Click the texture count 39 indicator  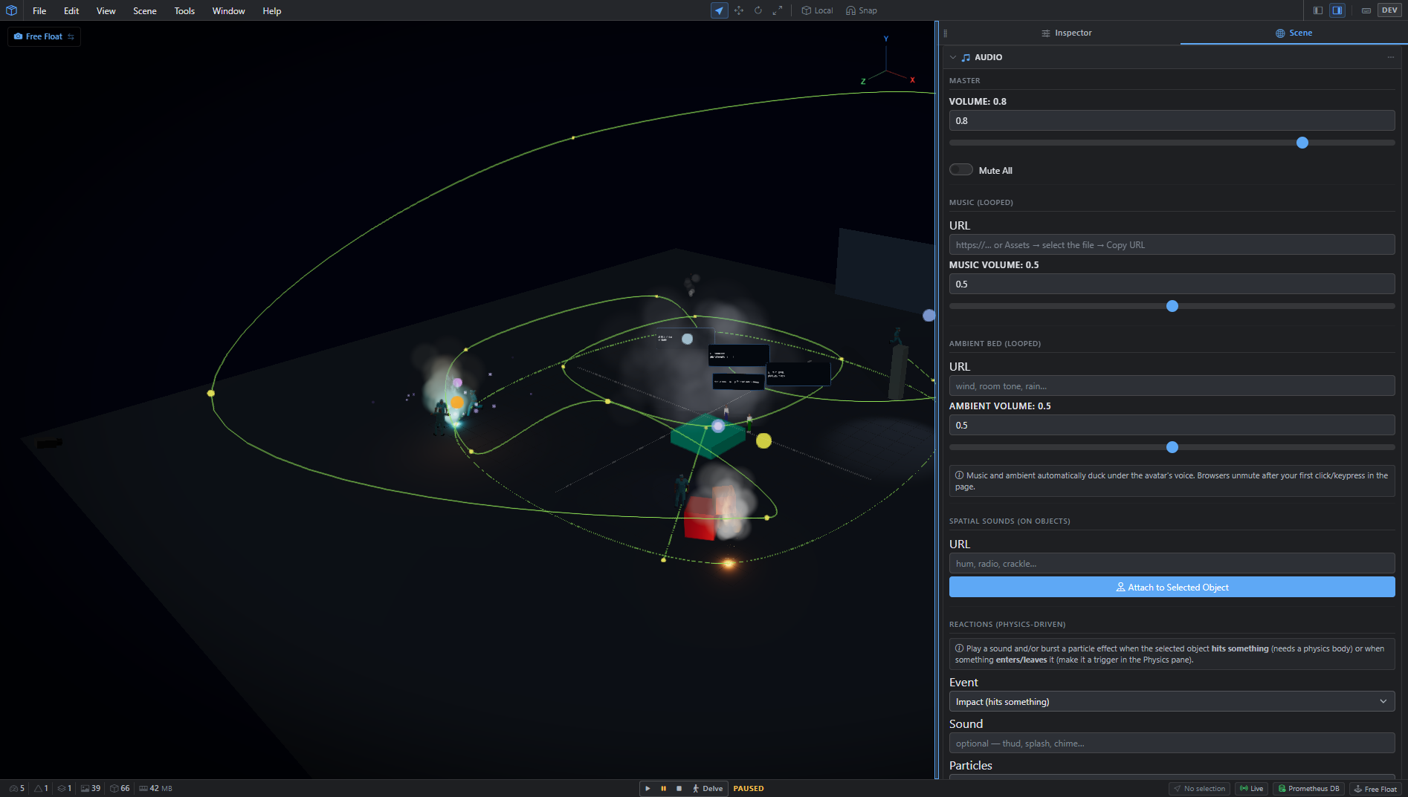tap(91, 789)
